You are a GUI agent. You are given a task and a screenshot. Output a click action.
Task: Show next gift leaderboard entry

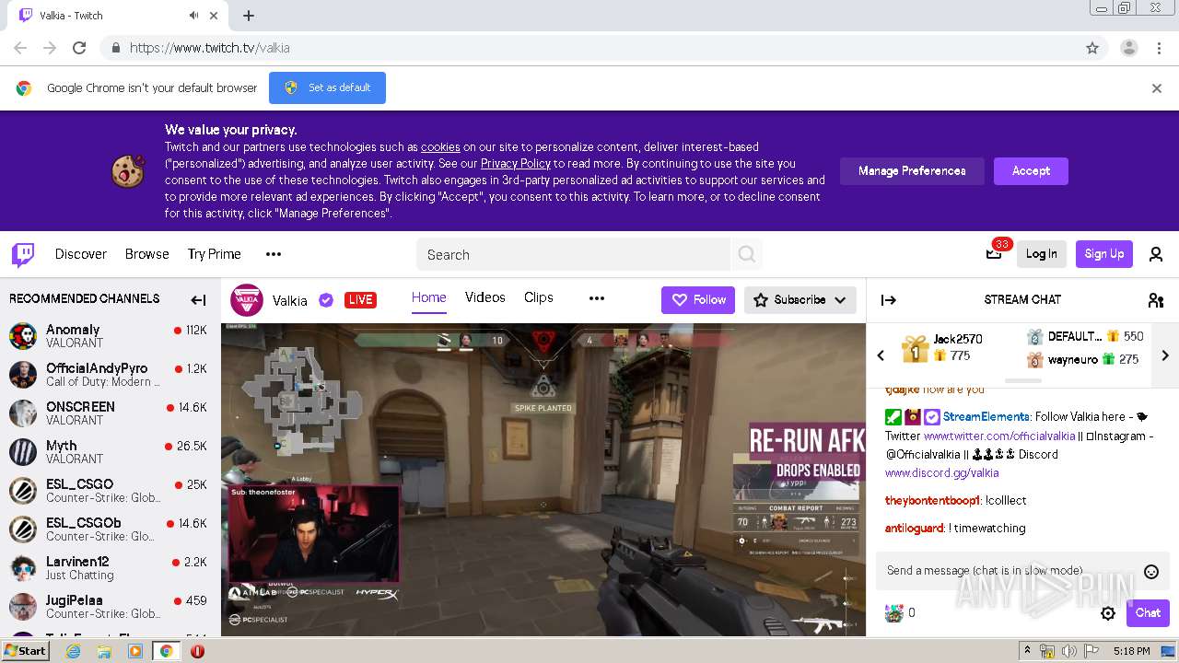coord(1165,355)
